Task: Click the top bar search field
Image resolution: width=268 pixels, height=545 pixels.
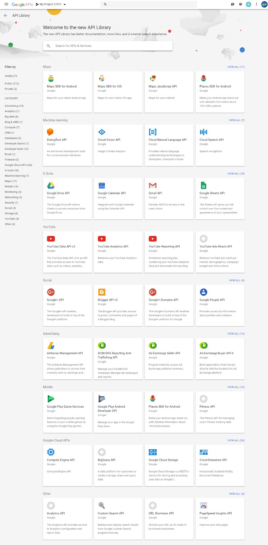Action: click(149, 4)
